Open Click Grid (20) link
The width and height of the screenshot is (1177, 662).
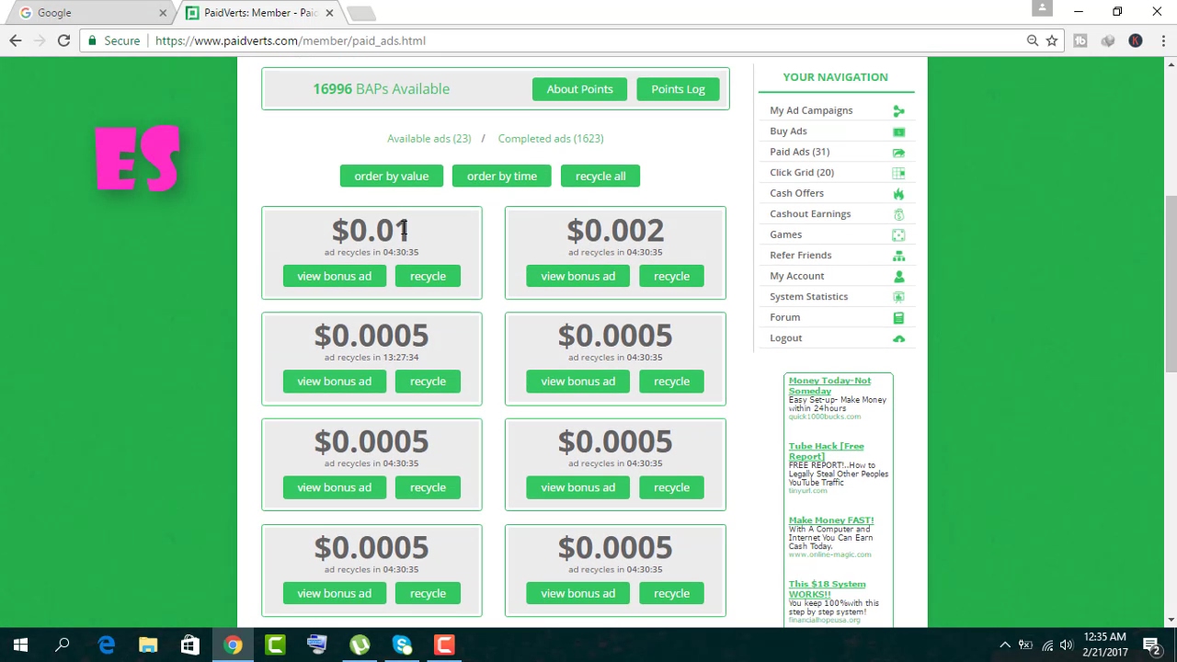802,173
